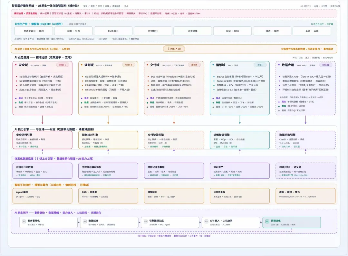
Task: Select the 医保 · DRG module box
Action: (x=232, y=31)
